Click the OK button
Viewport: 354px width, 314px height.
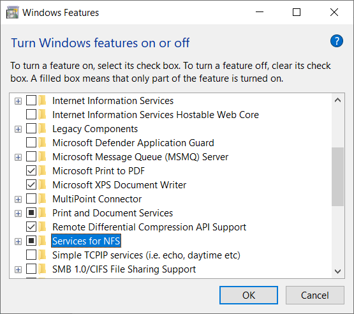[x=249, y=295]
